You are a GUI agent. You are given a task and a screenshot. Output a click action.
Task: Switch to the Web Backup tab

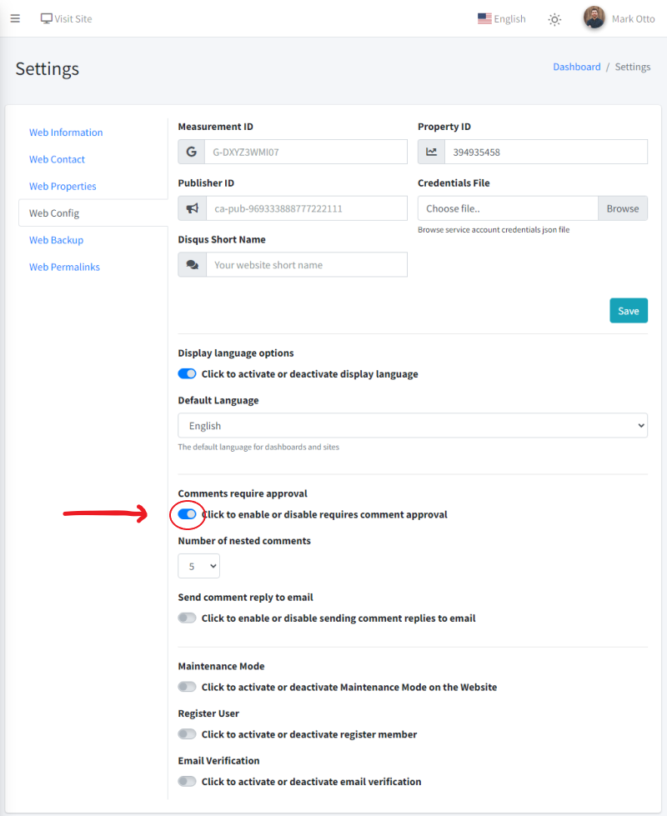pos(56,239)
